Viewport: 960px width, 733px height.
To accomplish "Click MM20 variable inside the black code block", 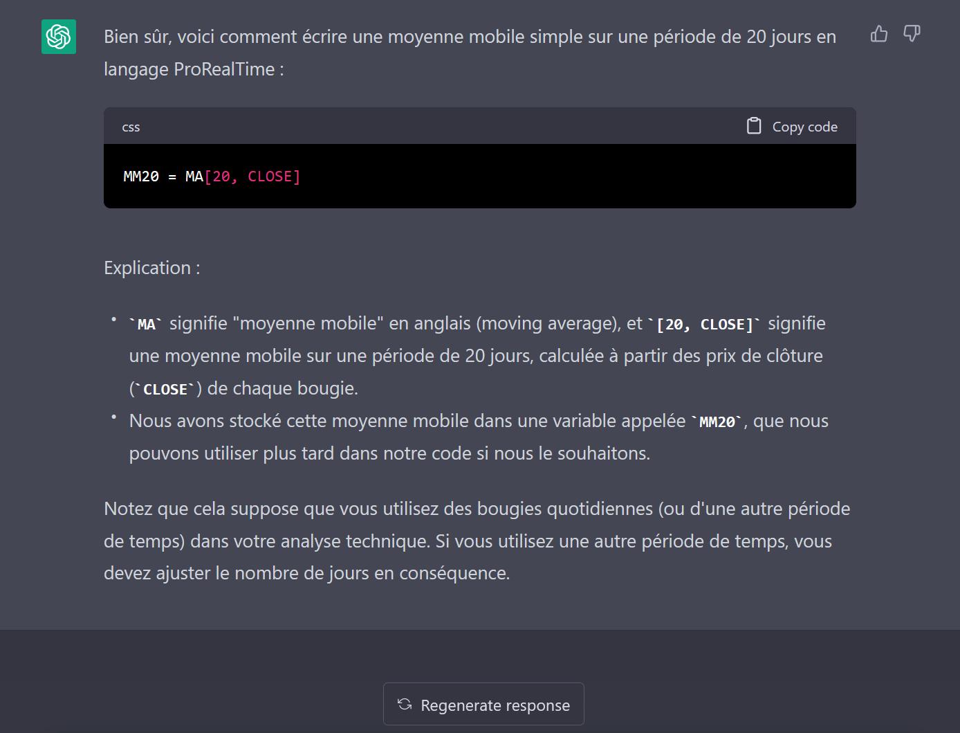I will (141, 177).
